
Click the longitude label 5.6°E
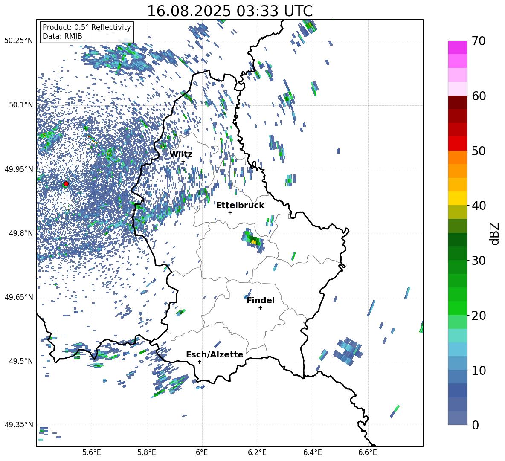pos(91,452)
